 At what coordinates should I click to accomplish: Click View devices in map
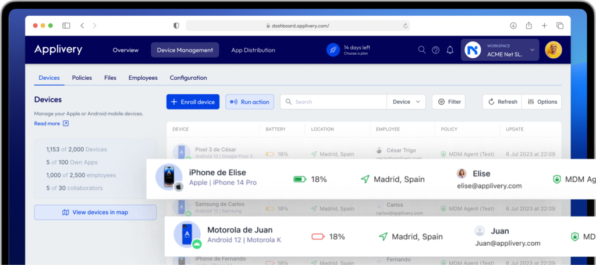pyautogui.click(x=95, y=212)
